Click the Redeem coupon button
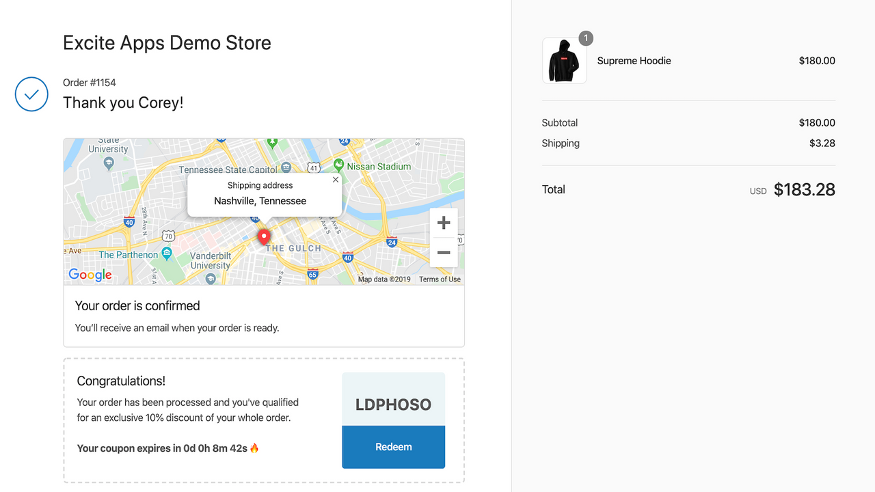 click(393, 447)
